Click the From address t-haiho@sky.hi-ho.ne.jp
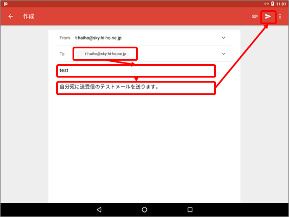The height and width of the screenshot is (217, 289). point(98,38)
